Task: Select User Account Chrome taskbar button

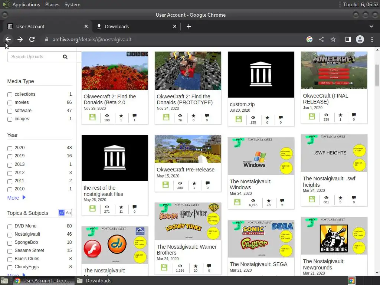Action: (43, 281)
